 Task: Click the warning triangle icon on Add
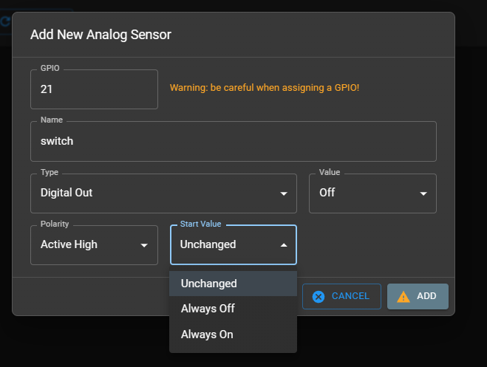coord(403,296)
